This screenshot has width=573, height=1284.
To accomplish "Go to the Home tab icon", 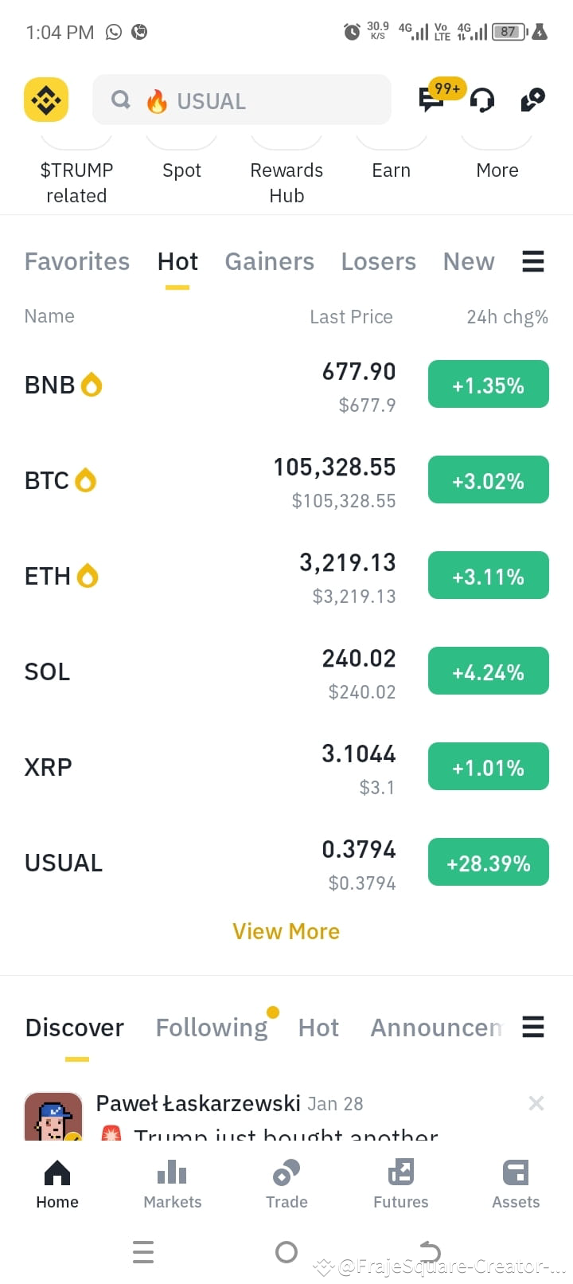I will [x=57, y=1172].
